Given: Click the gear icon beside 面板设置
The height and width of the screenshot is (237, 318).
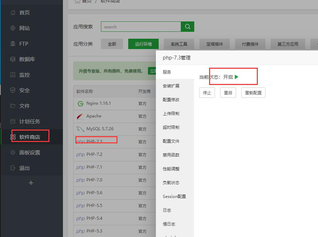Looking at the screenshot, I should click(13, 152).
